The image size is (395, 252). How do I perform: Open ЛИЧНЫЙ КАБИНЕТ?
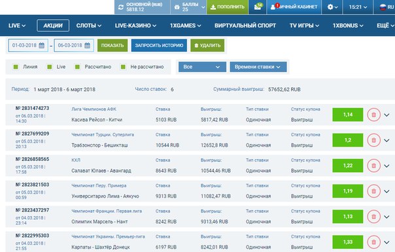pyautogui.click(x=294, y=7)
